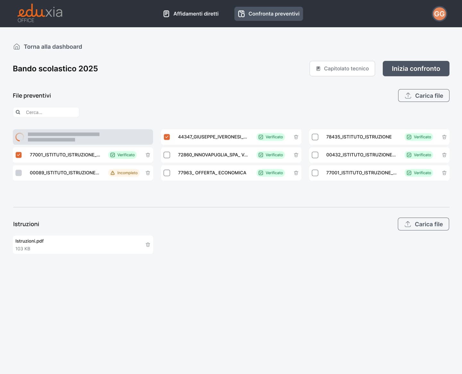This screenshot has width=462, height=374.
Task: Click the eduxia Office logo
Action: [x=40, y=13]
